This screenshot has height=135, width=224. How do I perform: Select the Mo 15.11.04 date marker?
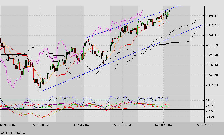(123, 125)
